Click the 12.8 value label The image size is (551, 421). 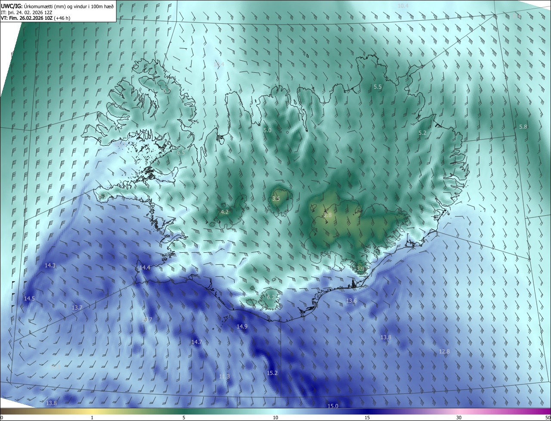(444, 351)
